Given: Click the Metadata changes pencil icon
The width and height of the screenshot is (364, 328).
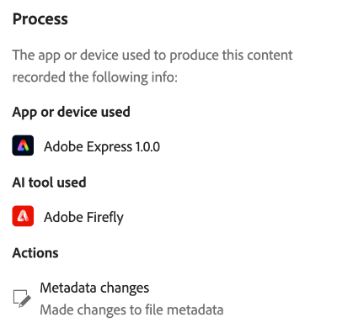Looking at the screenshot, I should pos(22,299).
